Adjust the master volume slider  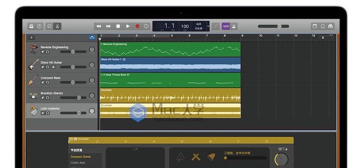[273, 26]
